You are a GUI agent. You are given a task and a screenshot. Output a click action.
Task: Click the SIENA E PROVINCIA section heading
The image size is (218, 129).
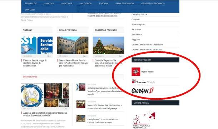[68, 30]
